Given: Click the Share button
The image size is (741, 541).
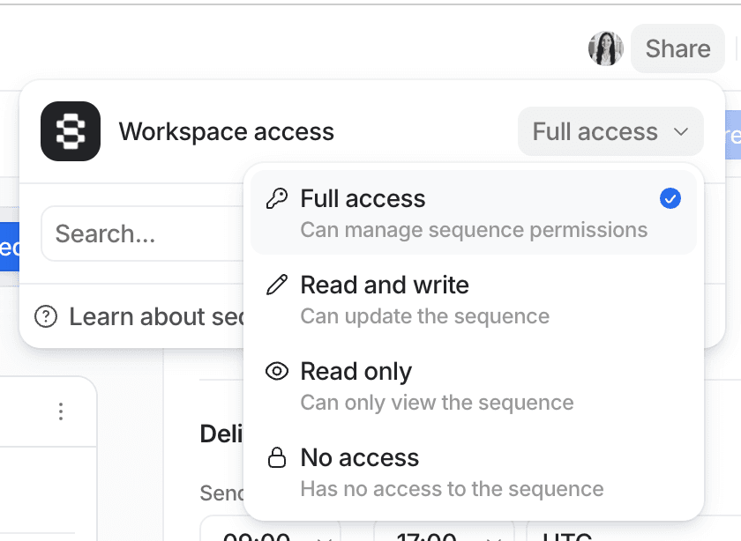Looking at the screenshot, I should pos(677,48).
